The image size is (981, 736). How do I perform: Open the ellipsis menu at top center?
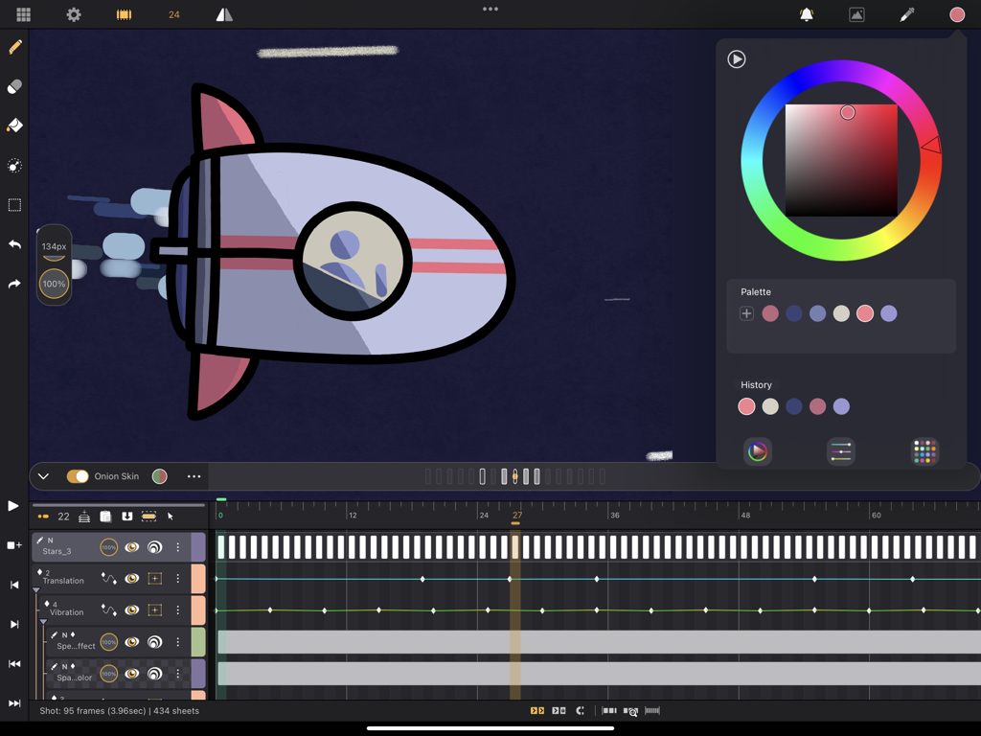point(490,9)
